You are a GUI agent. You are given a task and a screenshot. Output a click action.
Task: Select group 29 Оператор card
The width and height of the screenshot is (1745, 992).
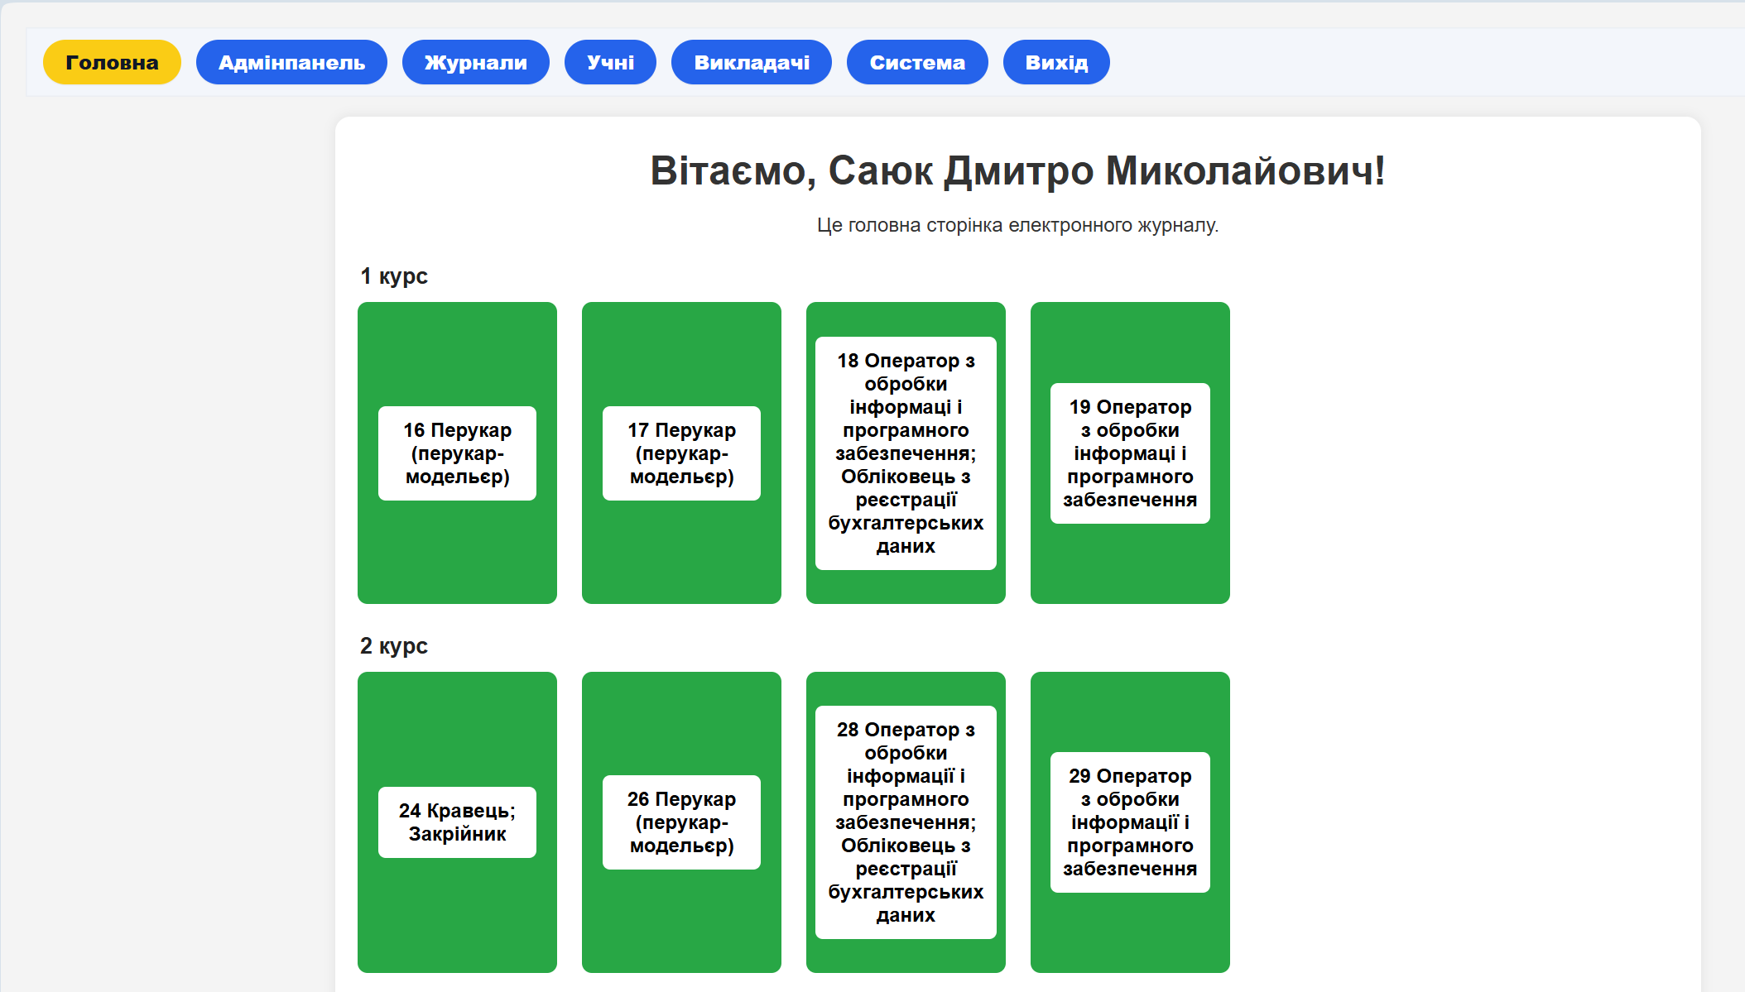pyautogui.click(x=1130, y=822)
